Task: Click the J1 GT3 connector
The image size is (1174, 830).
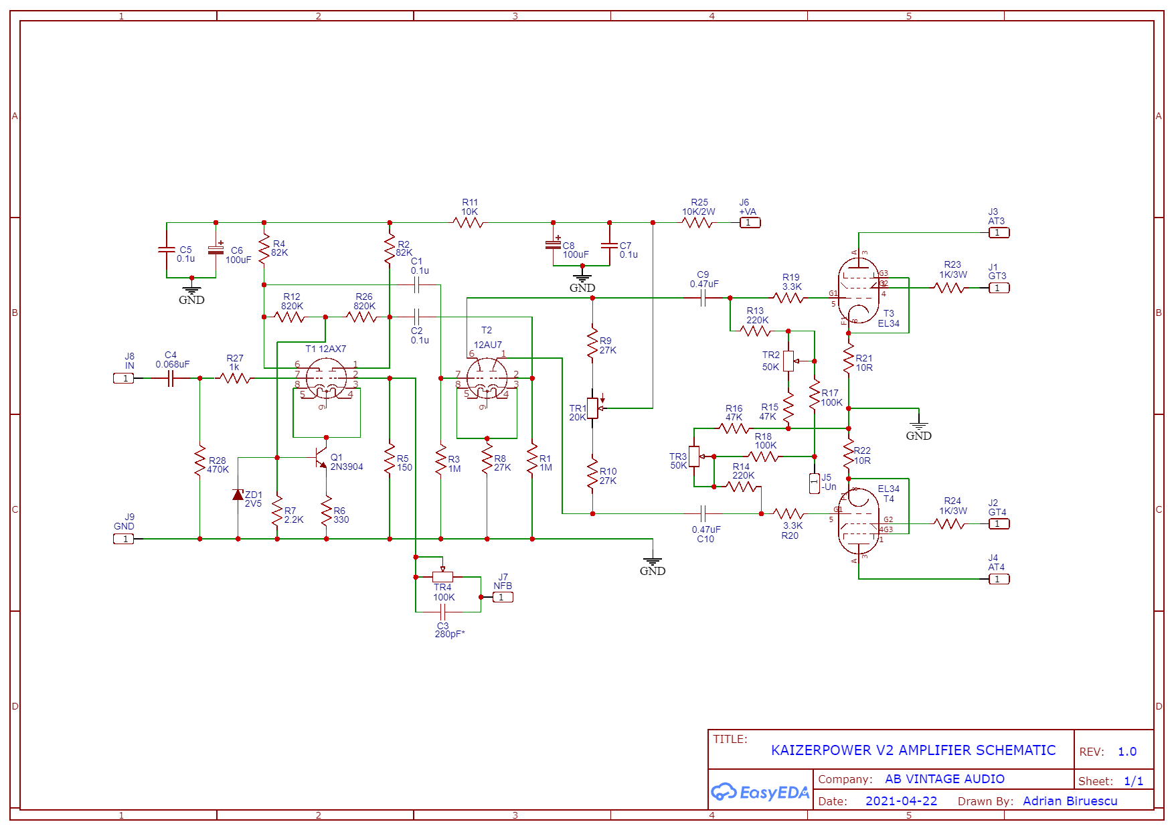Action: point(999,288)
